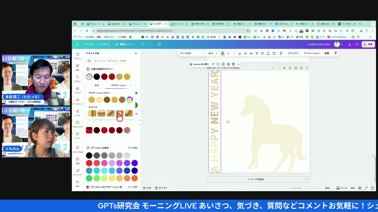This screenshot has width=378, height=212.
Task: Select the black color in document colors
Action: [x=97, y=77]
